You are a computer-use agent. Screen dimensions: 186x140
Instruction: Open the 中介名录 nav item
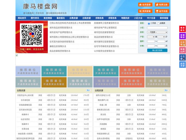coord(151,18)
